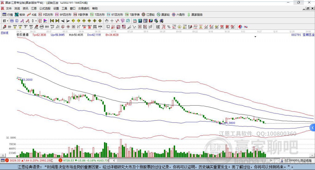Viewport: 315px width, 170px height.
Task: Open the 公式选股 menu
Action: (45, 8)
